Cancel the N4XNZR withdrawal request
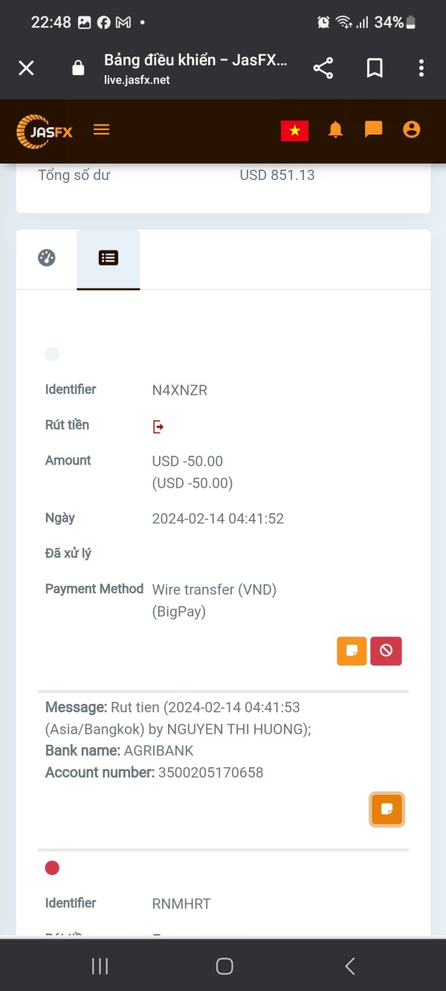The width and height of the screenshot is (446, 991). pyautogui.click(x=387, y=651)
